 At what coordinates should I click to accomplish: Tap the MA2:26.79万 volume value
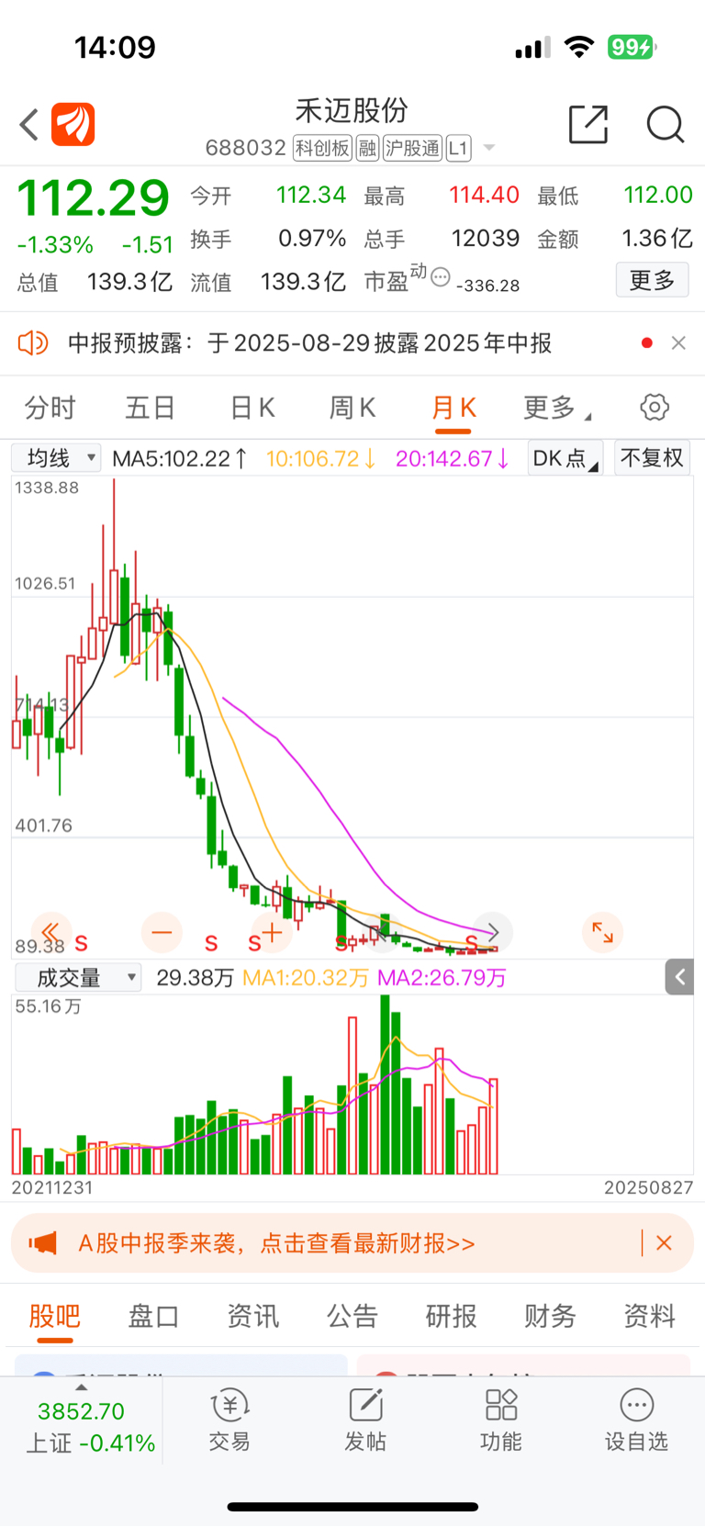(442, 977)
